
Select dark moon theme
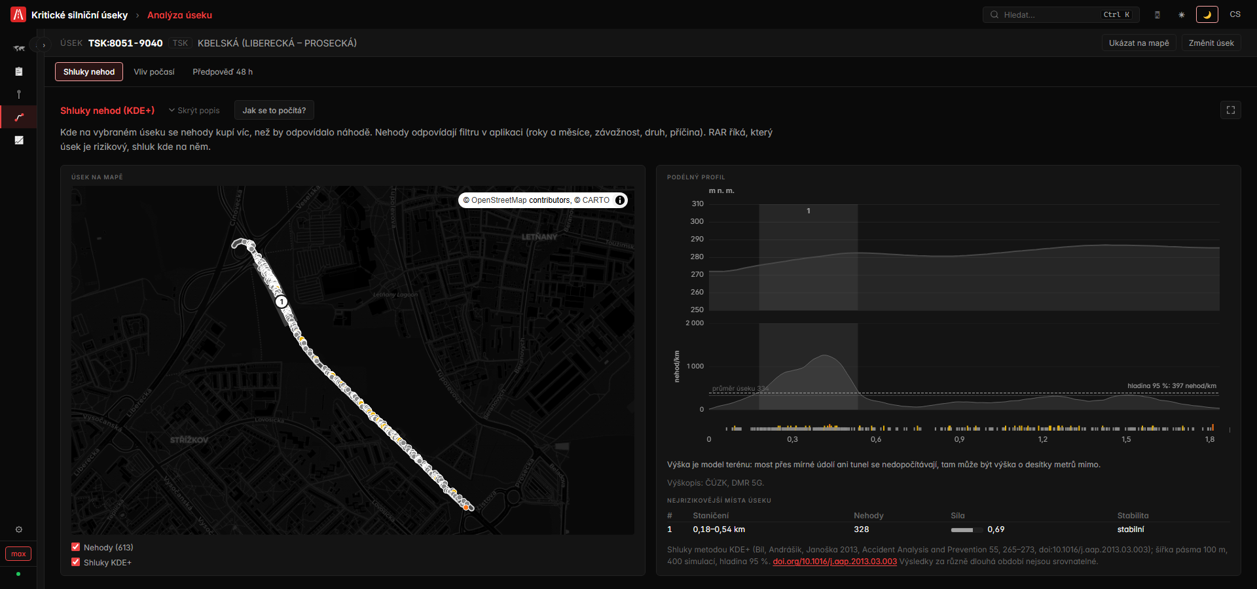(x=1207, y=14)
